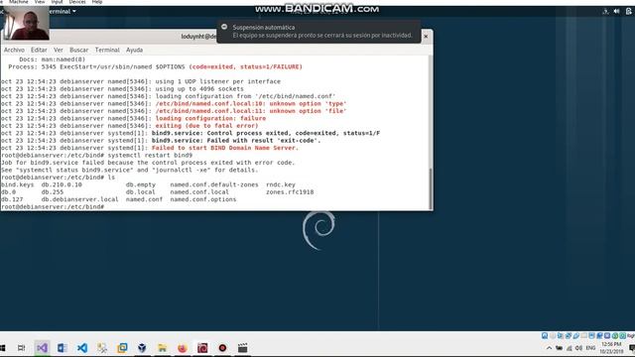Open the Buscar menu

tap(79, 50)
